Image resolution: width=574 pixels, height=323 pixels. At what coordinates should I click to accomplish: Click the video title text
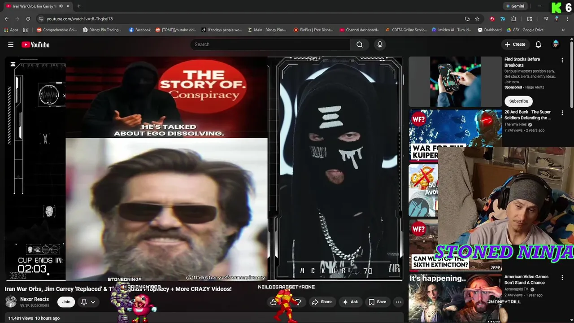[118, 289]
